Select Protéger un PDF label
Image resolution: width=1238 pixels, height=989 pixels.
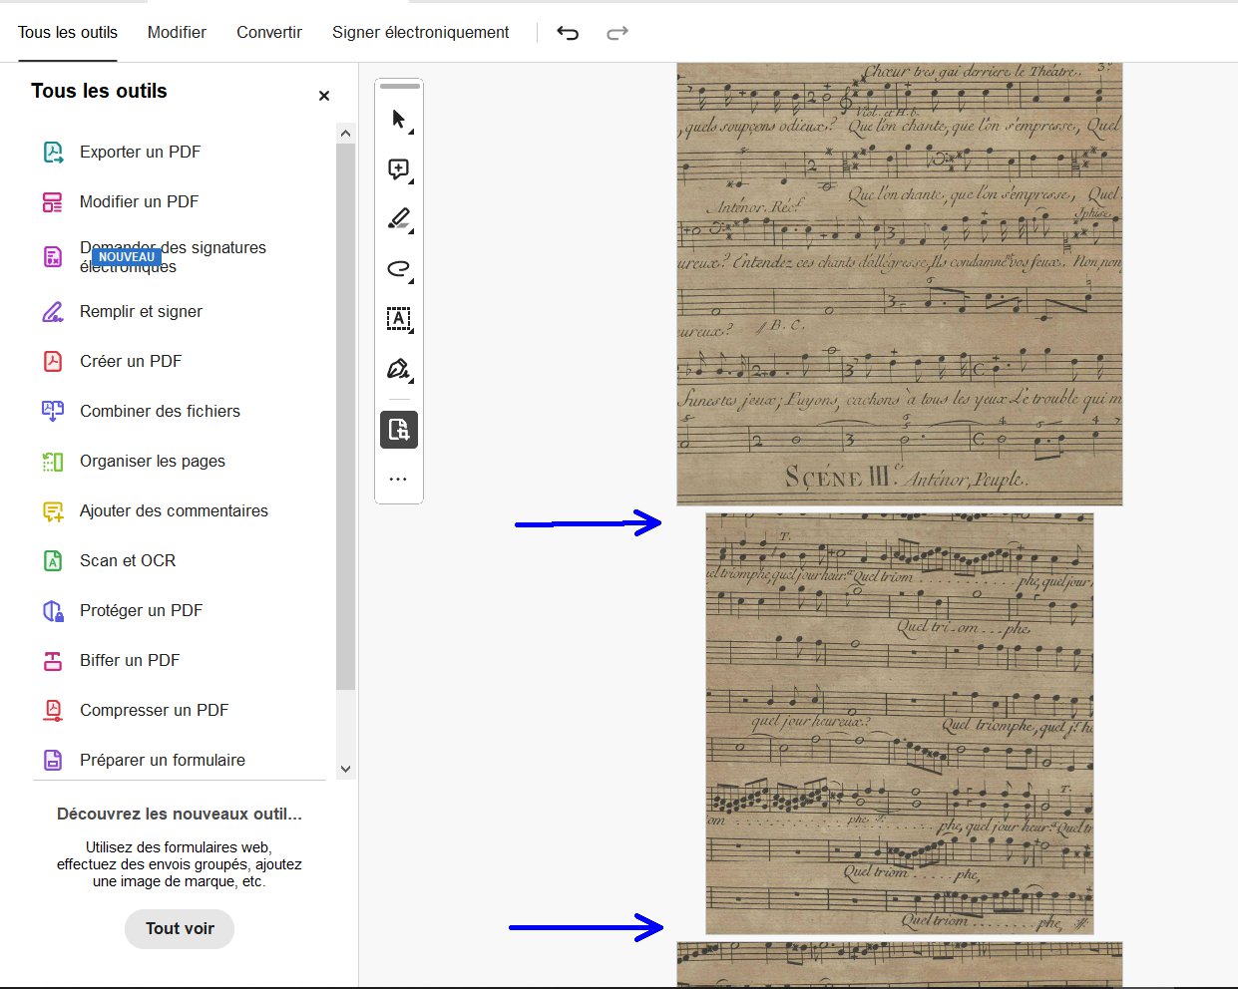(x=141, y=610)
